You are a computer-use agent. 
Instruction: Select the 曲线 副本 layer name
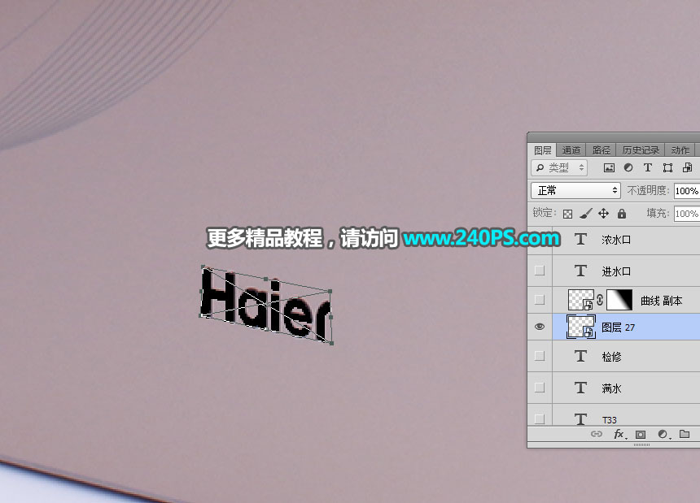click(661, 301)
